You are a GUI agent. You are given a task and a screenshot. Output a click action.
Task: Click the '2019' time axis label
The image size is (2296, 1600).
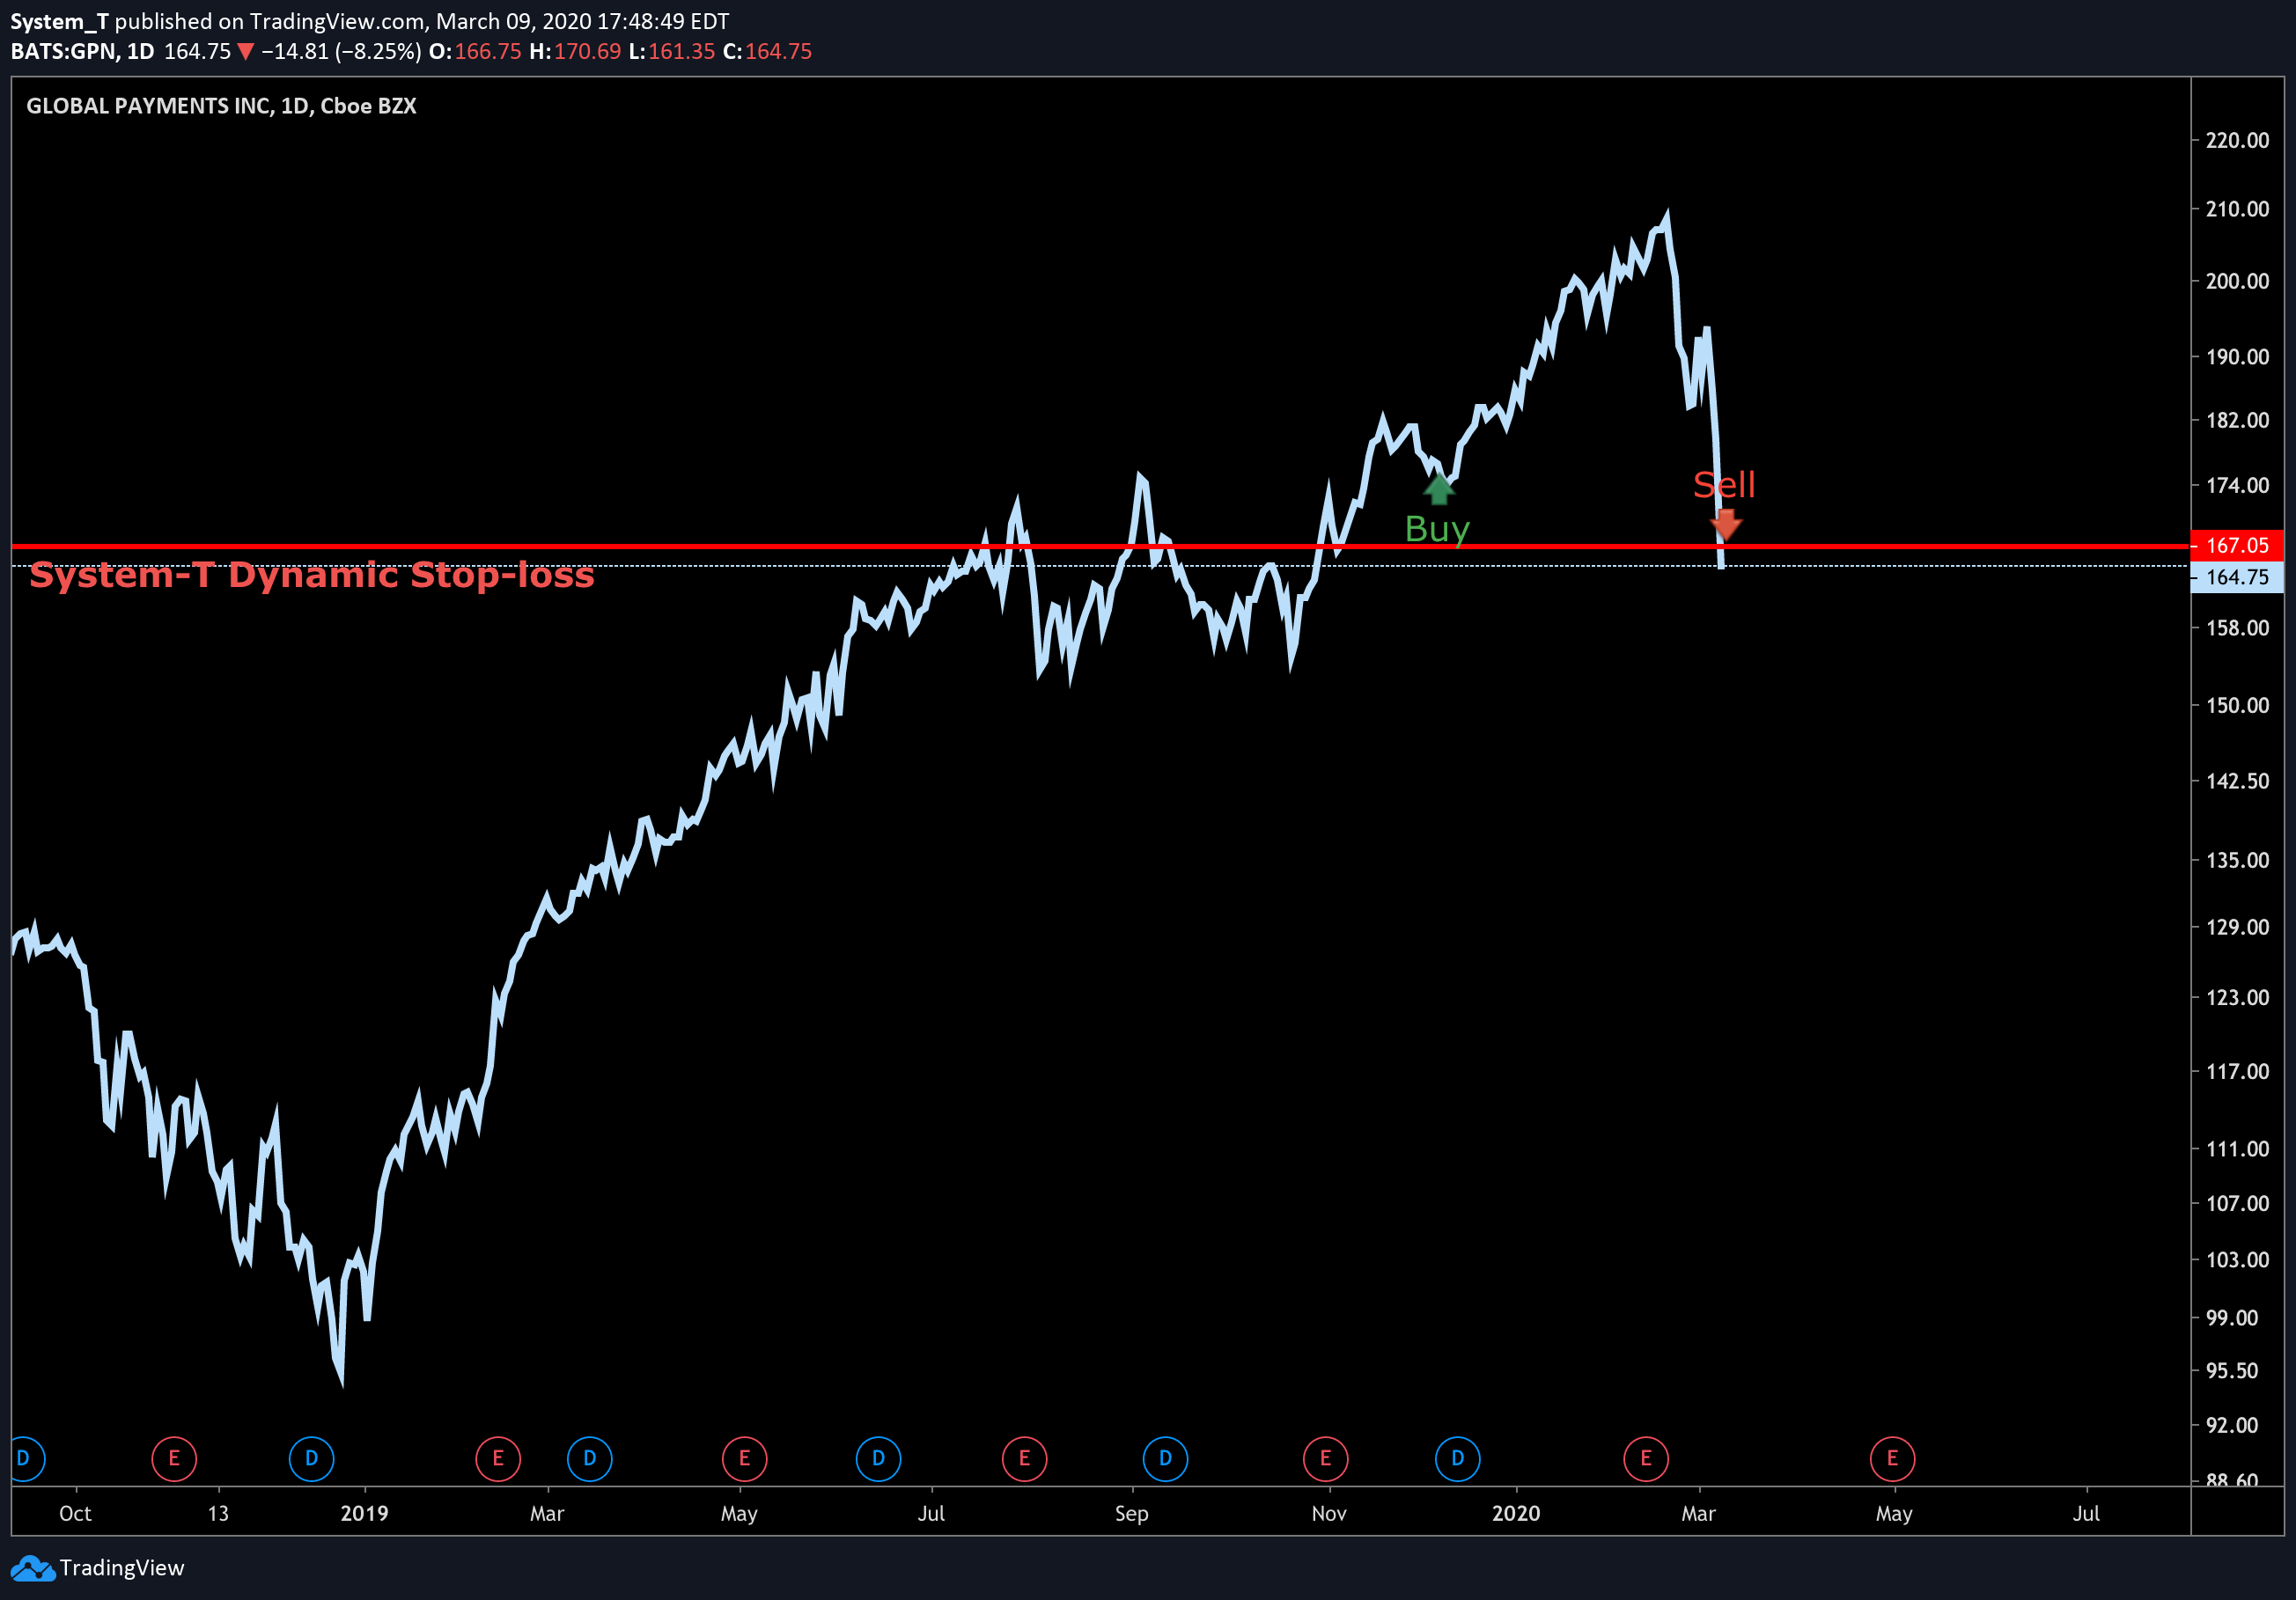pyautogui.click(x=364, y=1513)
